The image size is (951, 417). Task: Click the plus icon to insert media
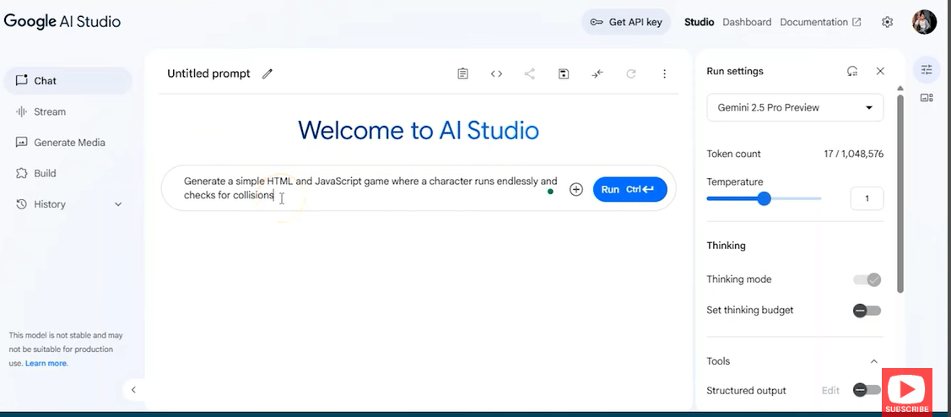tap(576, 190)
